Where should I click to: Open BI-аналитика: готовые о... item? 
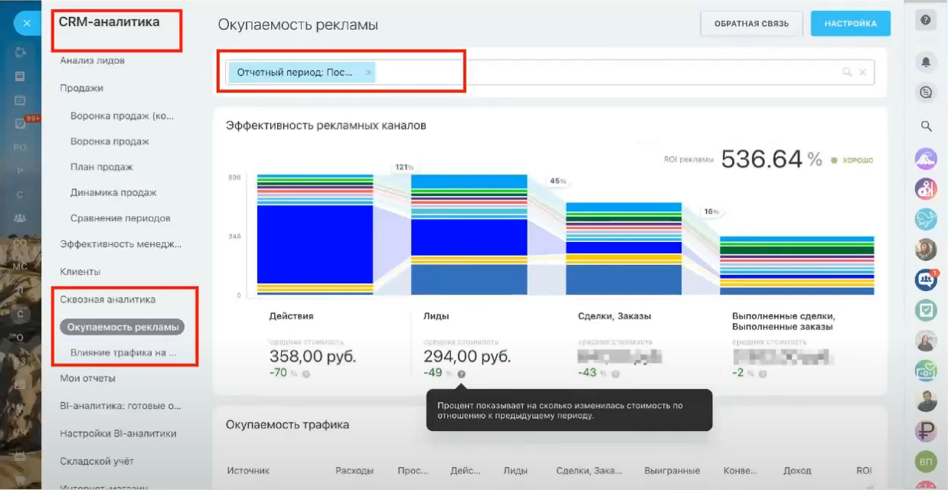point(121,406)
